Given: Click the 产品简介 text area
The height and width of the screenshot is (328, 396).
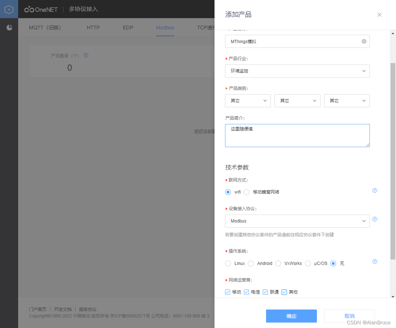Looking at the screenshot, I should coord(297,136).
